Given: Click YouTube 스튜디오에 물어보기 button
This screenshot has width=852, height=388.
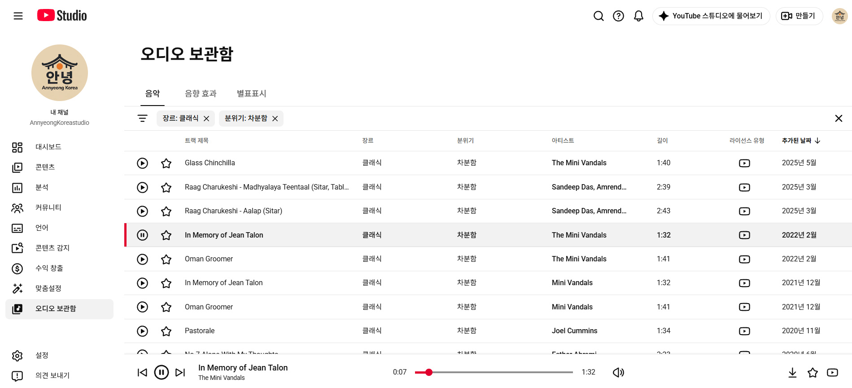Looking at the screenshot, I should [x=711, y=16].
